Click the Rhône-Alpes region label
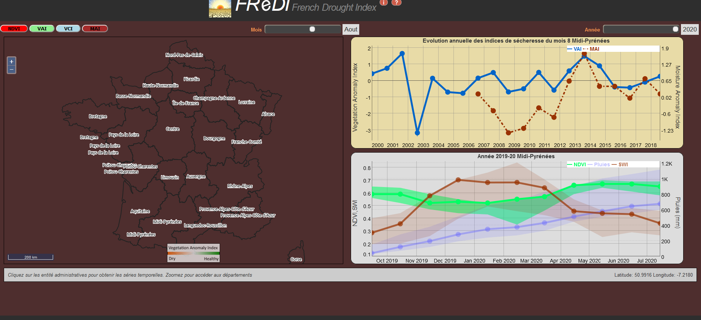The width and height of the screenshot is (701, 320). tap(240, 186)
